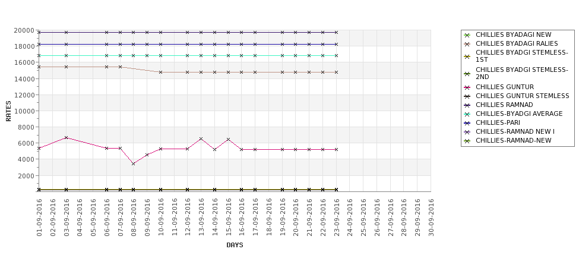
Task: Click the Byadagi Ralies point on 07-09-2016
Action: pyautogui.click(x=120, y=67)
